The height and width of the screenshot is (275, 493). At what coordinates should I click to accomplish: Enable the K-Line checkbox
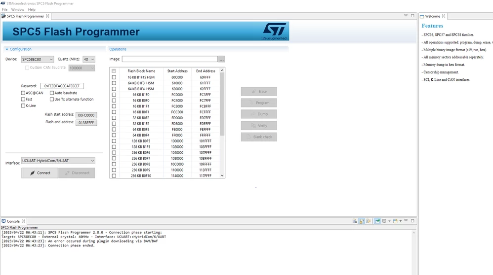point(23,105)
